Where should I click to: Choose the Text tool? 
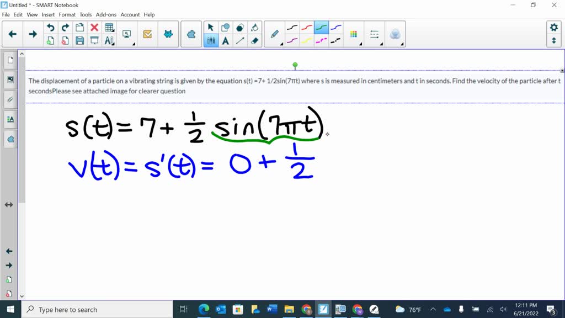[x=226, y=39]
